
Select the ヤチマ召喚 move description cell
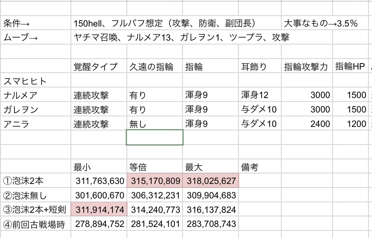coord(181,38)
